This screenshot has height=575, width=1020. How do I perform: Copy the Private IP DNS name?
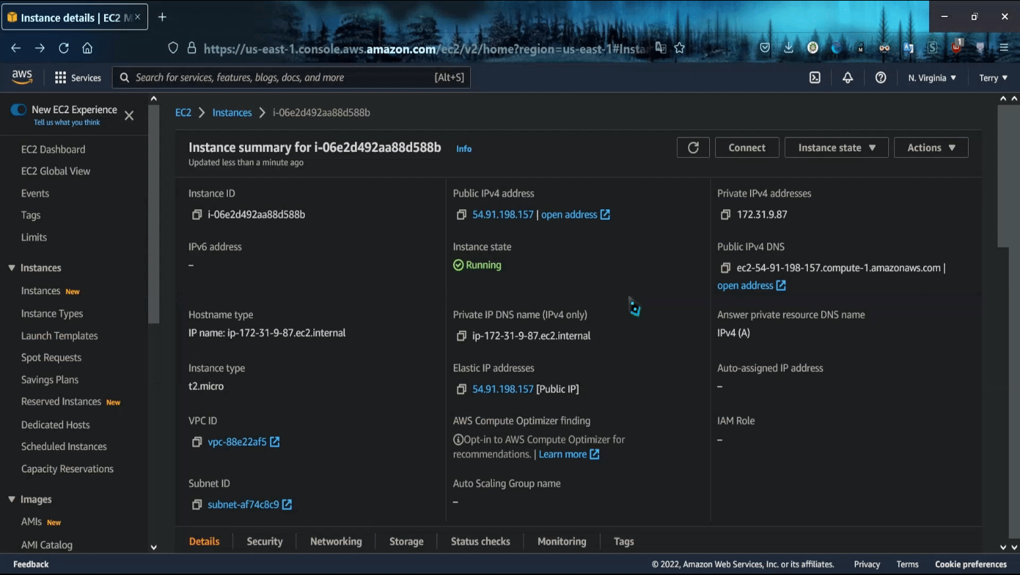coord(461,336)
